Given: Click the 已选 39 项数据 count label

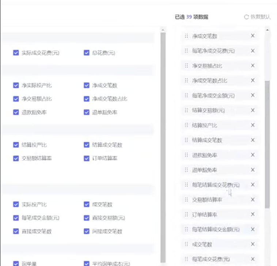Looking at the screenshot, I should (191, 17).
